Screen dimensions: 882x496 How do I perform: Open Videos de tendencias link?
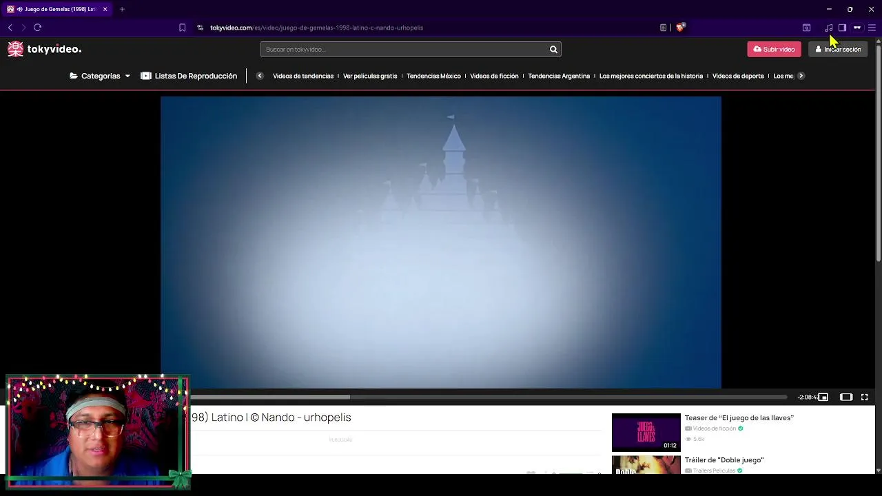point(303,76)
